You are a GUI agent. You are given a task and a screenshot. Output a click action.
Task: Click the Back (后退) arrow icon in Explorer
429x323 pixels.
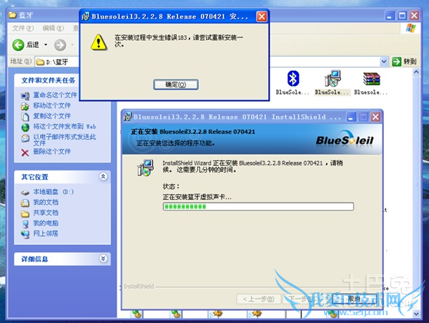tap(19, 44)
